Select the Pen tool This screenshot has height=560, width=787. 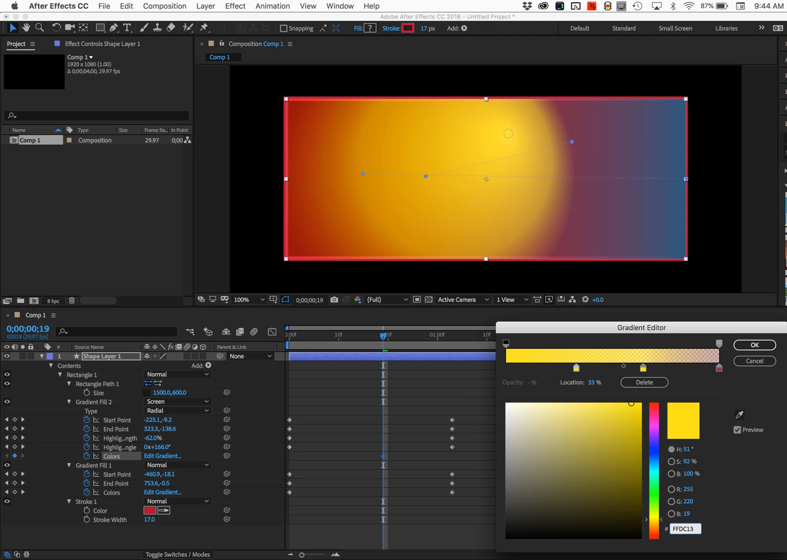pos(114,28)
